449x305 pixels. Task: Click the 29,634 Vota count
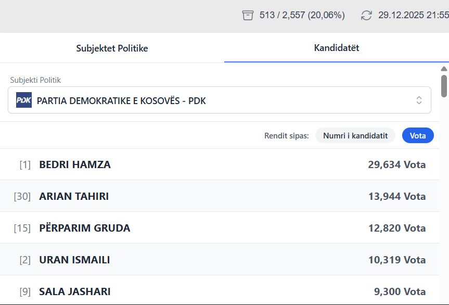tap(396, 164)
